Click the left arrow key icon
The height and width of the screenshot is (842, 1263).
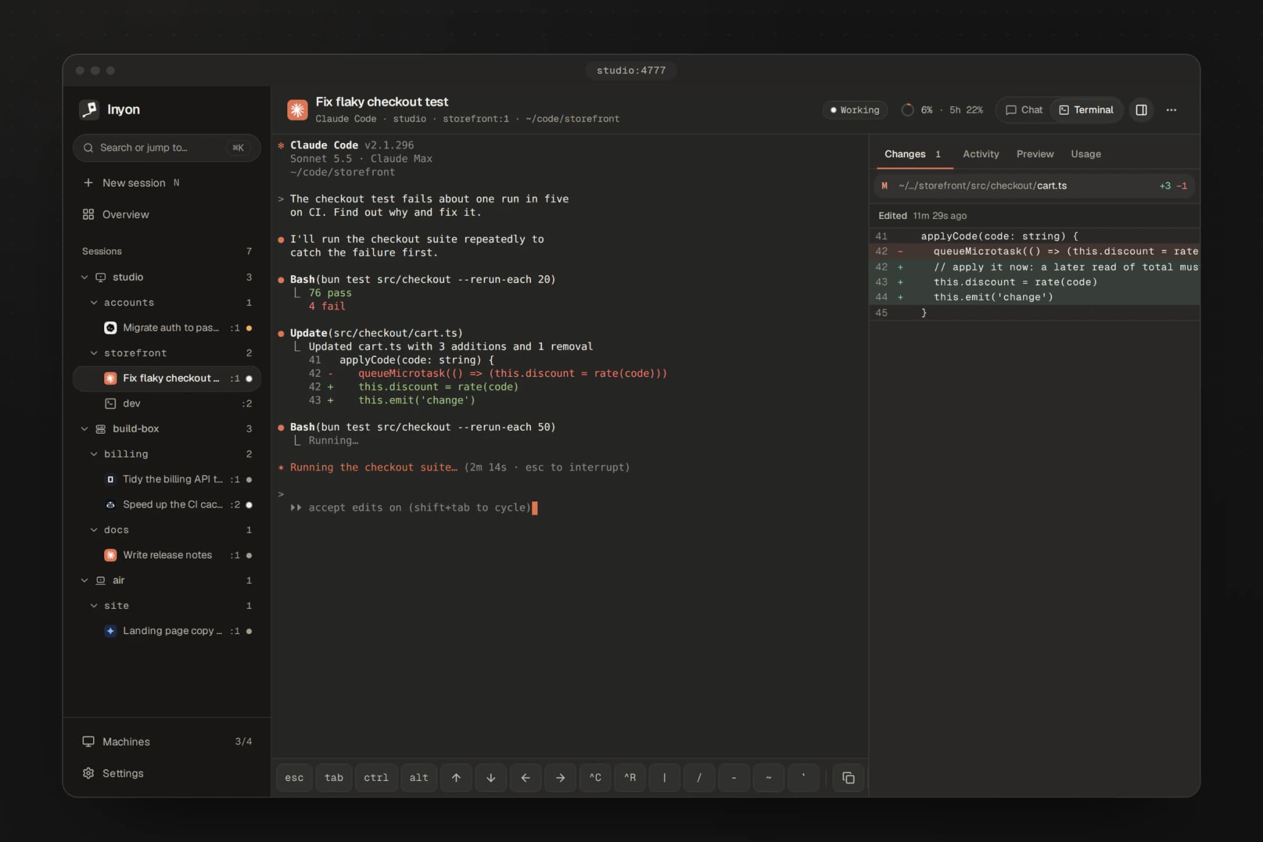point(525,777)
